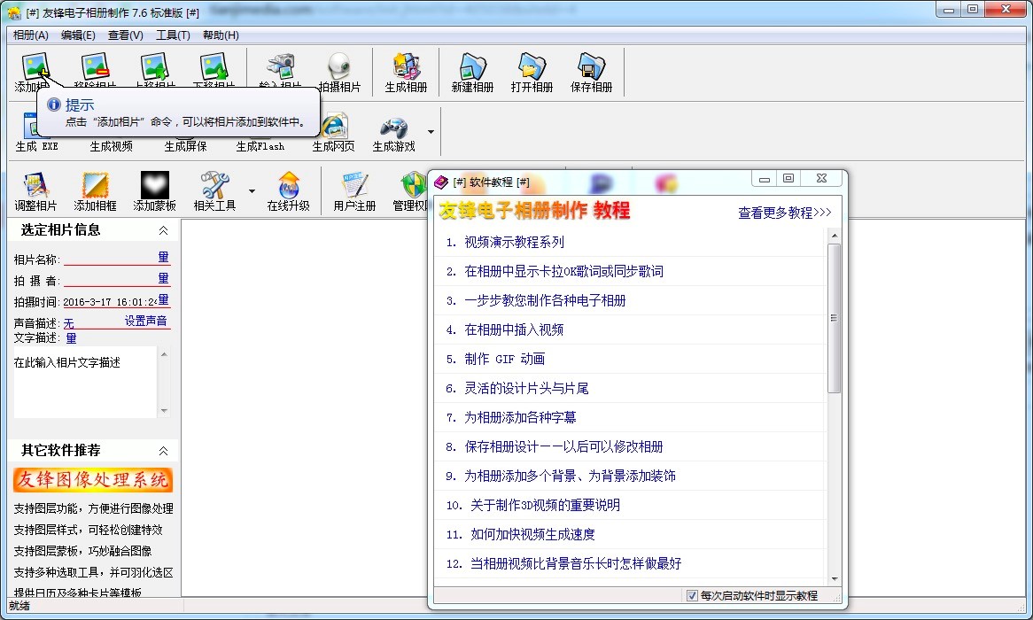Click the 在线升级 icon
The height and width of the screenshot is (620, 1033).
coord(289,185)
